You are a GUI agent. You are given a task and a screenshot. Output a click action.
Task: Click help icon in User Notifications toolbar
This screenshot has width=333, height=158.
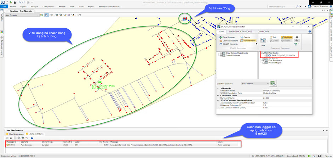[x=32, y=138]
